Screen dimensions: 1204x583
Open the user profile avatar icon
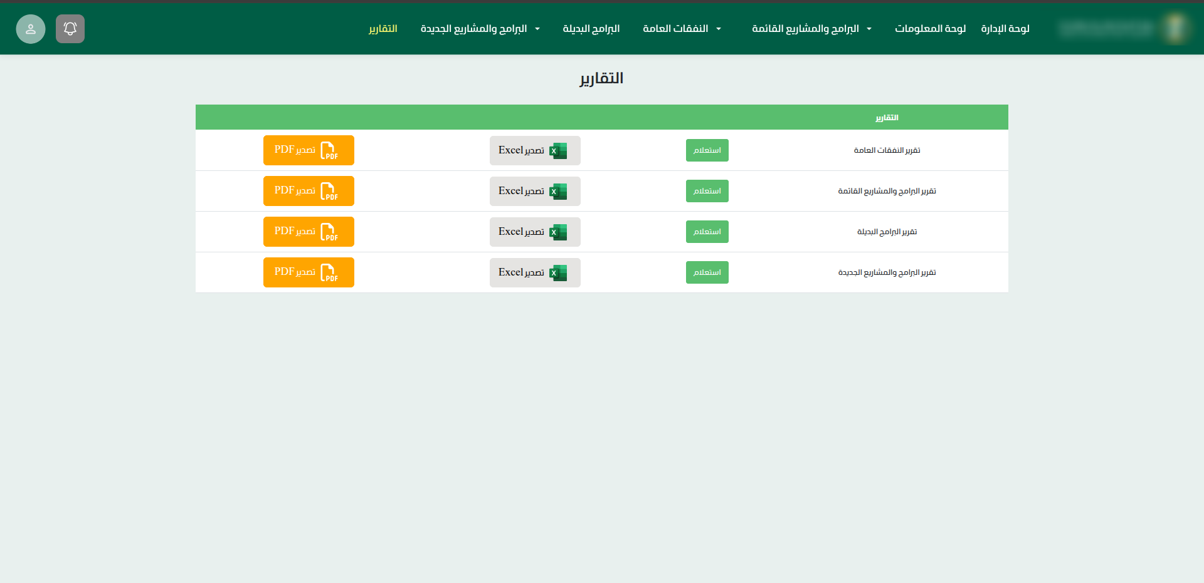(x=31, y=29)
